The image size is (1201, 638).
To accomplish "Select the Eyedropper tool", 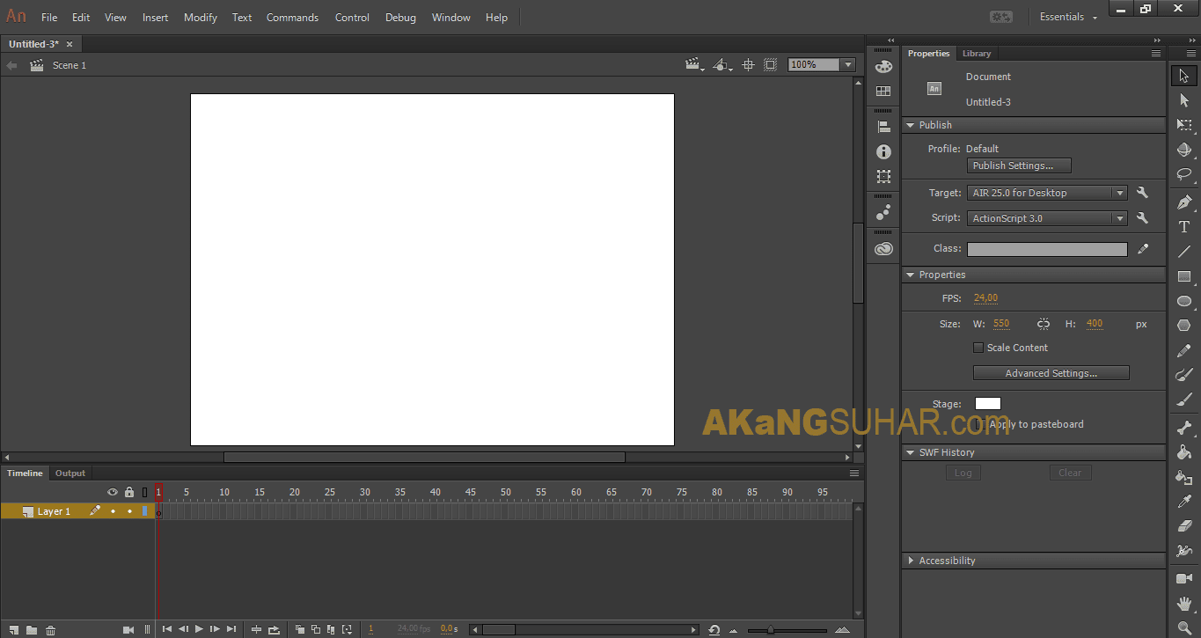I will tap(1184, 502).
